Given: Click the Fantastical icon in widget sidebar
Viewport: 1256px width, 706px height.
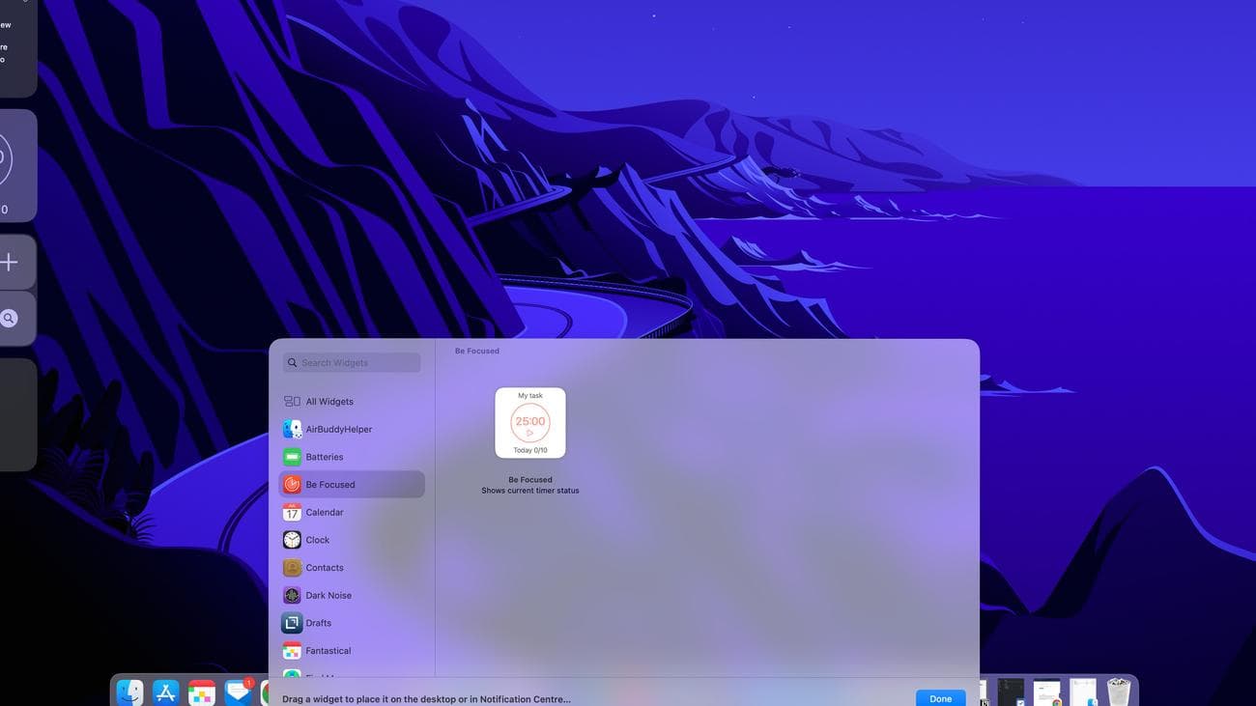Looking at the screenshot, I should pos(293,650).
